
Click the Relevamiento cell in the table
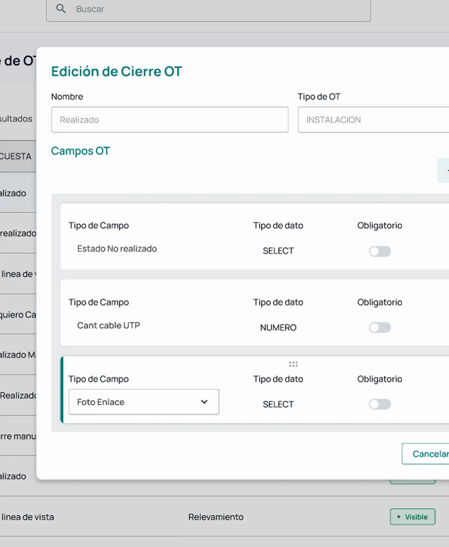pyautogui.click(x=216, y=517)
